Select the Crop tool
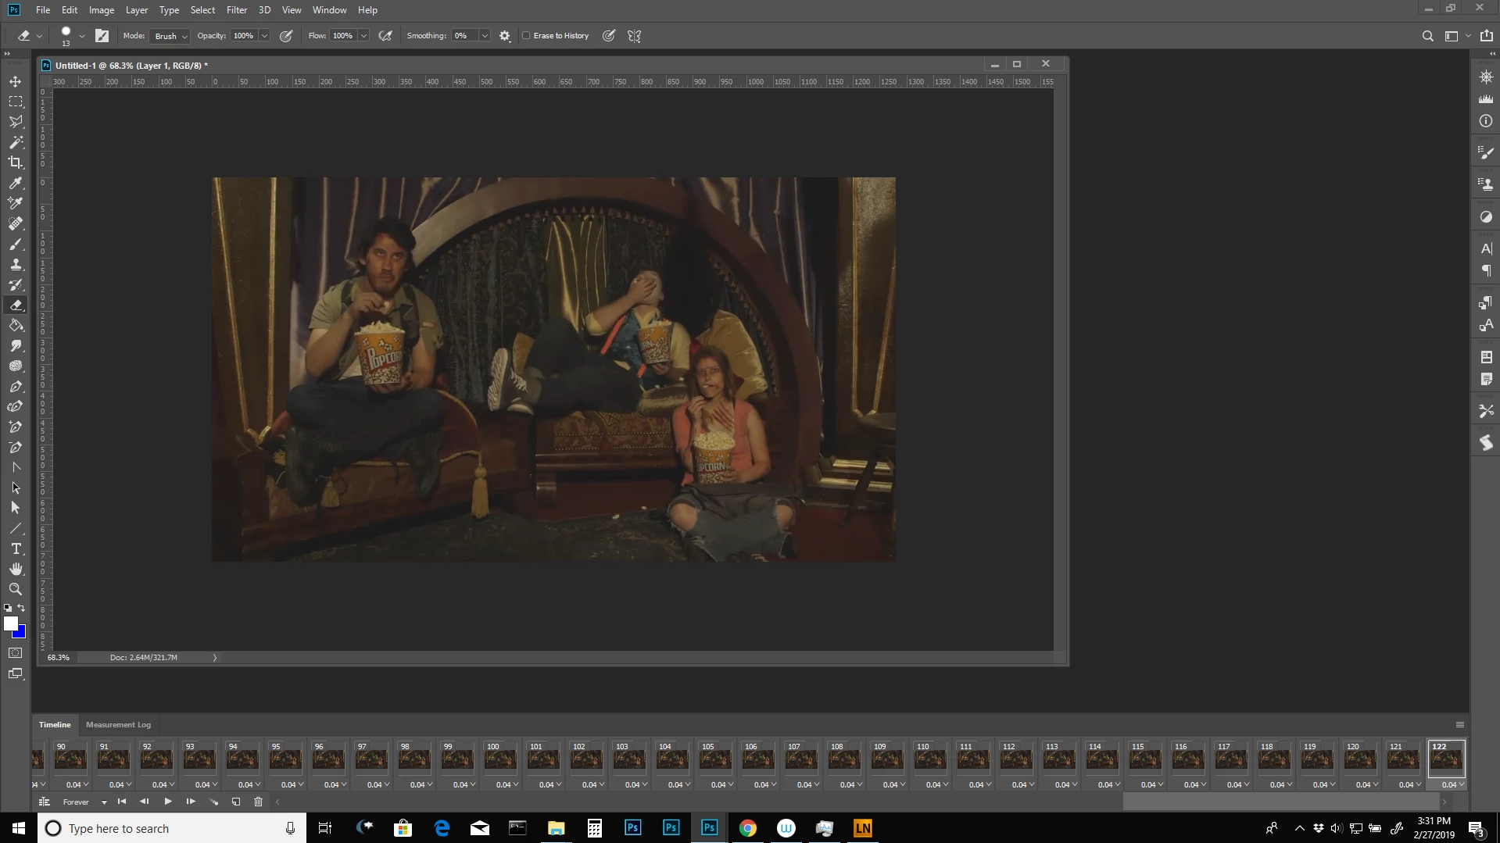Image resolution: width=1500 pixels, height=843 pixels. pos(16,163)
